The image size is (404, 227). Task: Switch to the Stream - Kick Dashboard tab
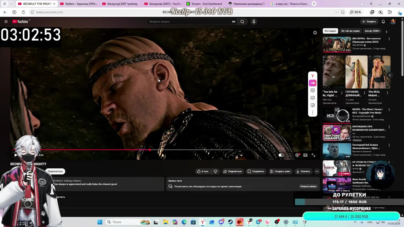(204, 4)
